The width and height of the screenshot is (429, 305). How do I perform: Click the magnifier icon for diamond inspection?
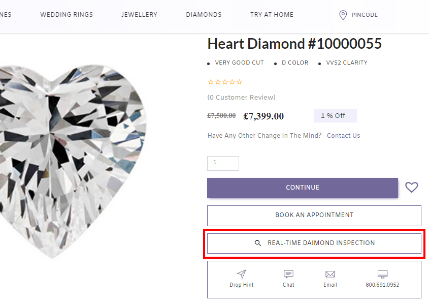(x=258, y=243)
